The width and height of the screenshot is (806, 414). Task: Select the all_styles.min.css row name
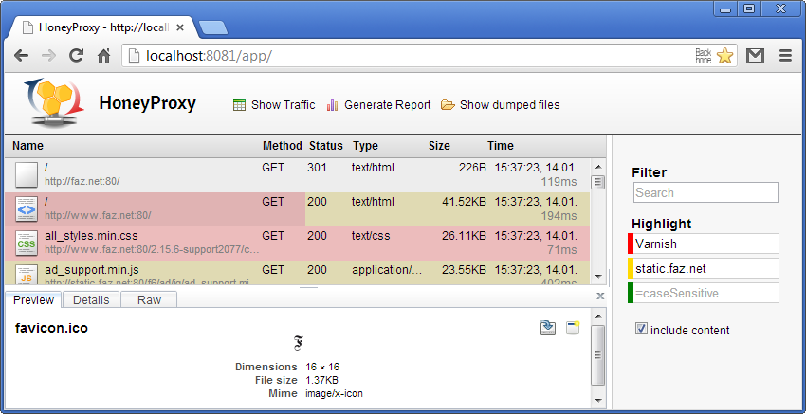point(91,236)
